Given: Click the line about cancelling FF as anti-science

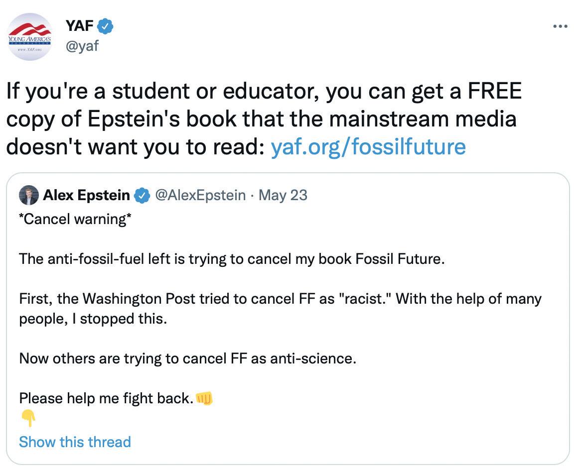Looking at the screenshot, I should click(187, 358).
